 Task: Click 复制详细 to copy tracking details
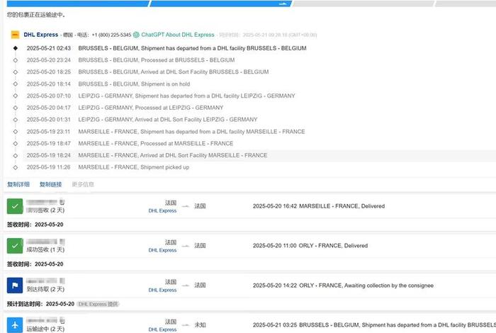click(18, 184)
